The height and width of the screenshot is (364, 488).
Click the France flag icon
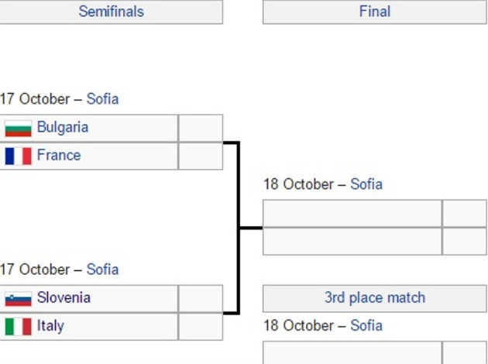pyautogui.click(x=18, y=156)
